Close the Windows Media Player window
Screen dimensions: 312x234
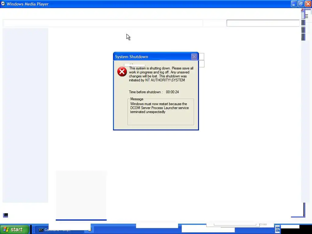[308, 4]
